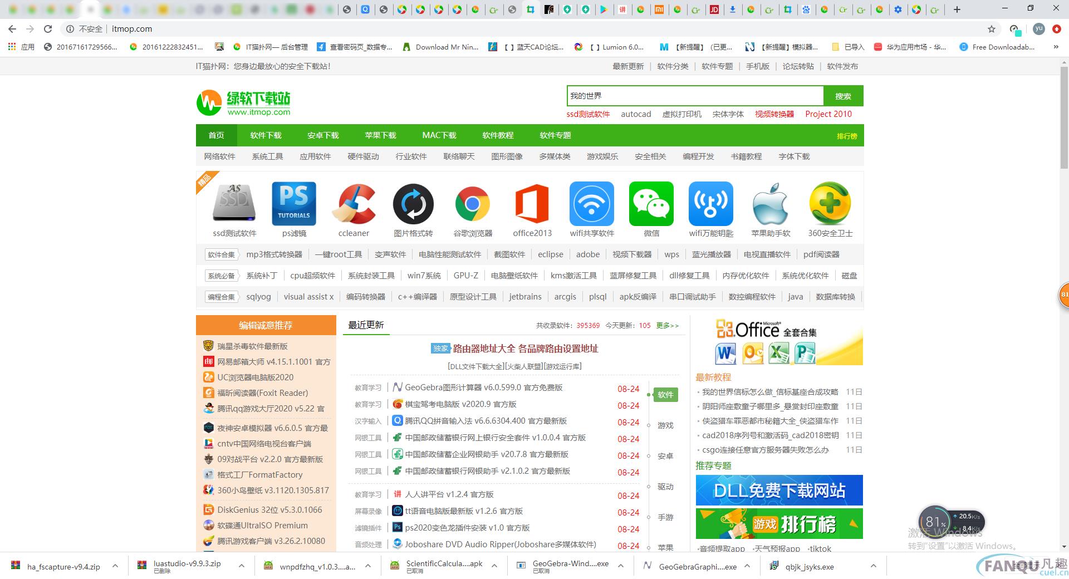Open the IT猫扑网—后台管理 bookmark
This screenshot has height=579, width=1069.
271,47
